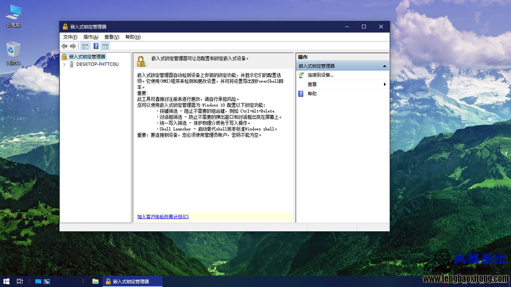Click 帮助 in the actions pane

(312, 94)
